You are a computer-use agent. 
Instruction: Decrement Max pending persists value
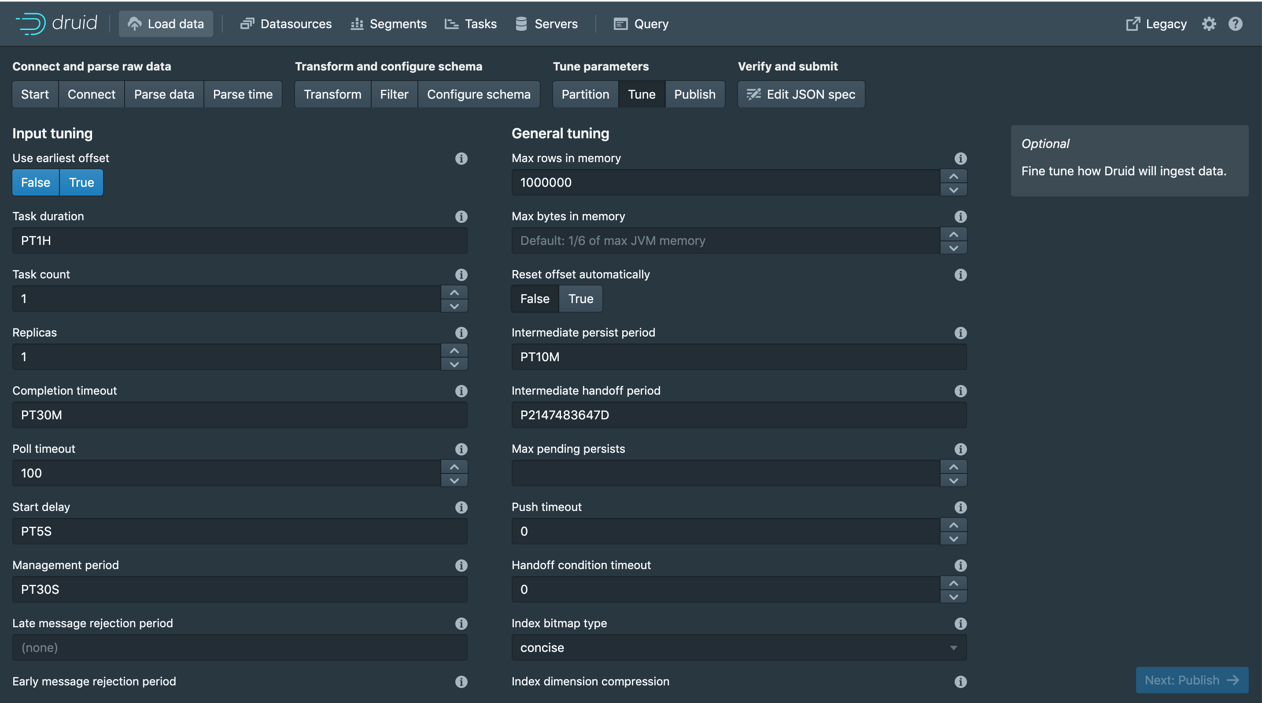(x=953, y=480)
